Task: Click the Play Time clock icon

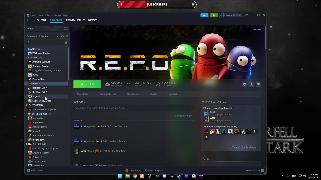Action: (x=158, y=84)
